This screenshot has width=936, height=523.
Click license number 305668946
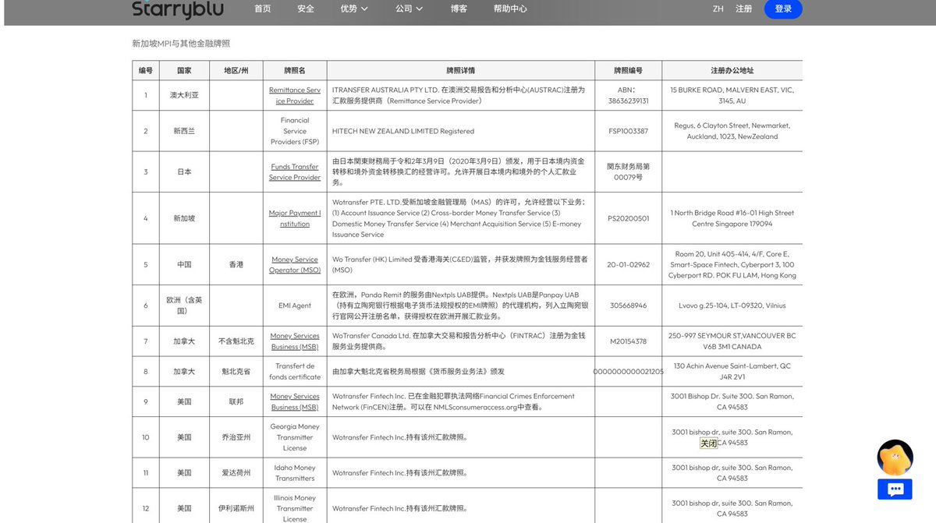click(628, 305)
